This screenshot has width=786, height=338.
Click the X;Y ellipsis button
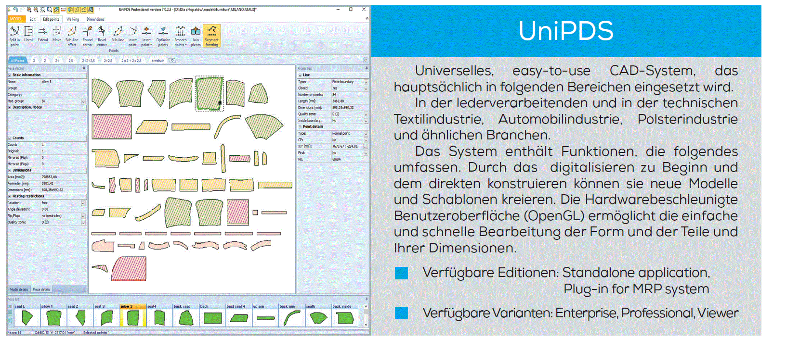click(366, 146)
